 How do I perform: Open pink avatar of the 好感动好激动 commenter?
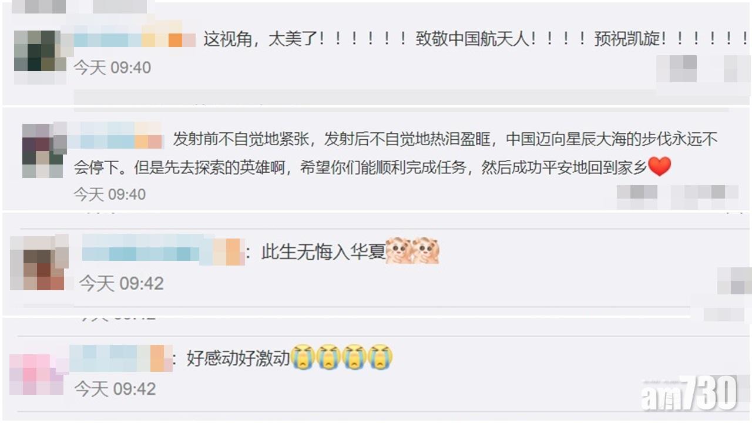click(36, 374)
